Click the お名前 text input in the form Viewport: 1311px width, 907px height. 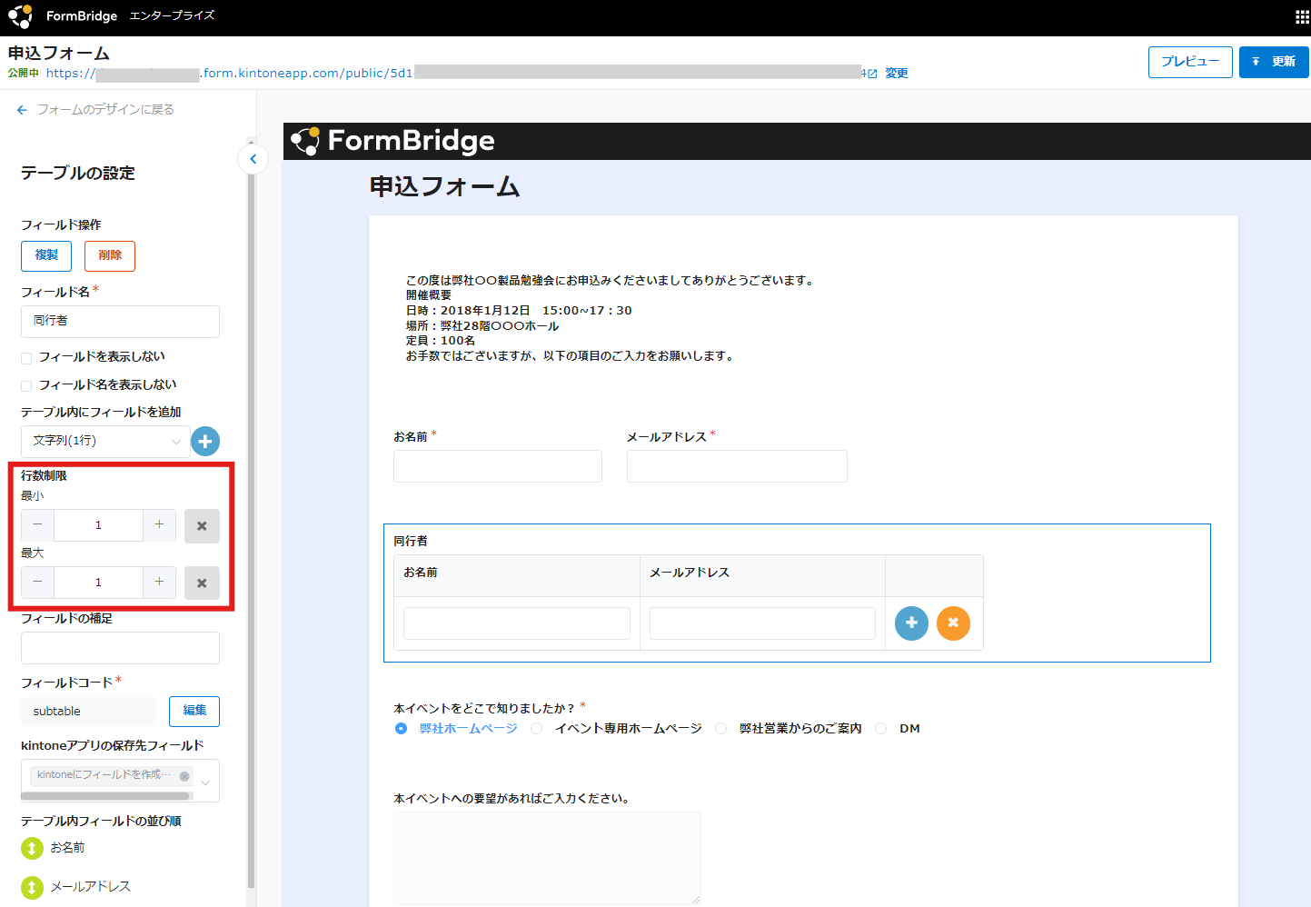click(498, 466)
